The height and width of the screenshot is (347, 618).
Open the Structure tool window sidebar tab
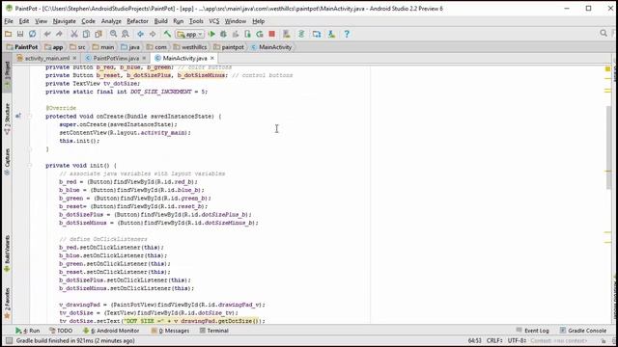[x=7, y=120]
